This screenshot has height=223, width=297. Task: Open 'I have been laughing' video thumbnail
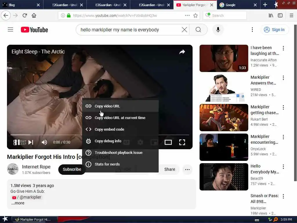pos(224,58)
